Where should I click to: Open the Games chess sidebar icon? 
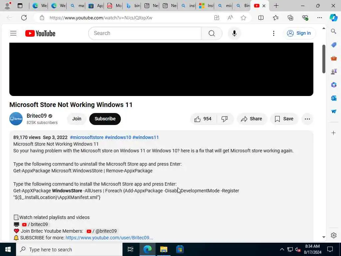tap(334, 71)
